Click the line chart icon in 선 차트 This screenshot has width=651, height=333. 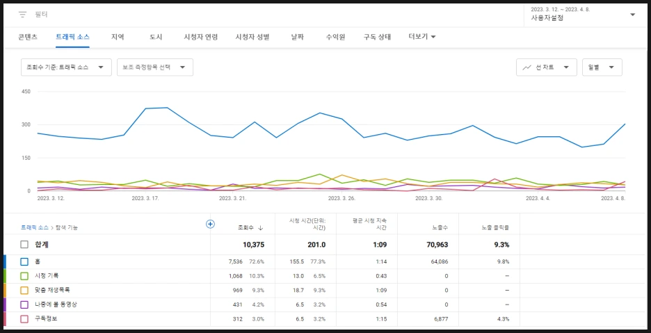(527, 67)
